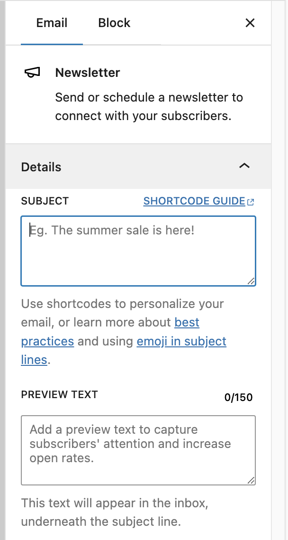The height and width of the screenshot is (540, 288).
Task: Open the best practices link
Action: [x=187, y=322]
